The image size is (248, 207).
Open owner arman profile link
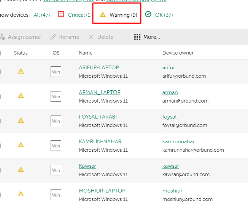coord(170,92)
